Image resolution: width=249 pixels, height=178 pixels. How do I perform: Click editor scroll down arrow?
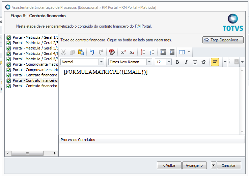click(242, 132)
